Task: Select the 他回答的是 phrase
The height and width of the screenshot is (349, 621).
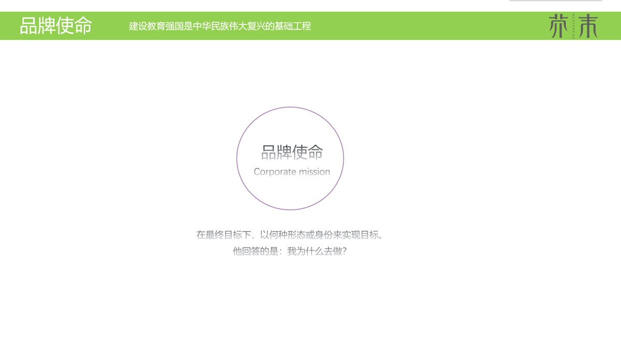Action: (x=255, y=251)
